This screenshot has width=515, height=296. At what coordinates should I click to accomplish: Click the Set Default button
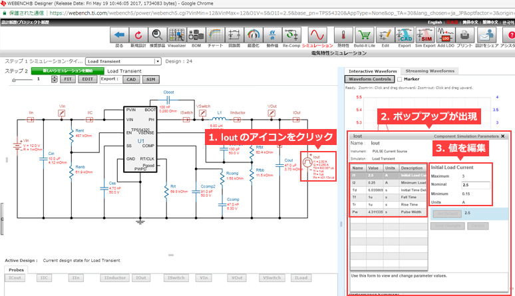coord(447,214)
